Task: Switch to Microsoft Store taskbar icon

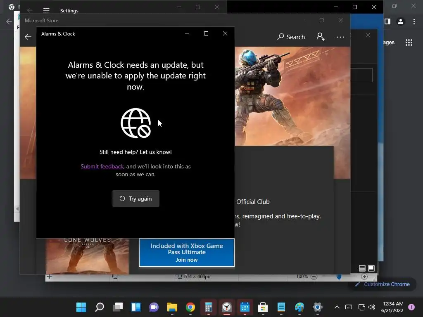Action: click(263, 307)
